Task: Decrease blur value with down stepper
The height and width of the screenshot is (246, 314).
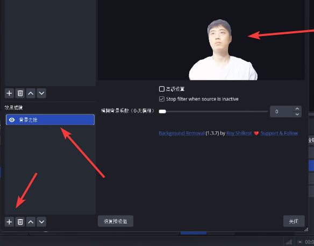Action: point(297,114)
